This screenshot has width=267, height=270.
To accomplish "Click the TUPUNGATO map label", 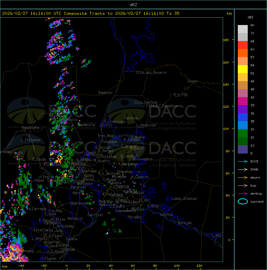I will 52,223.
